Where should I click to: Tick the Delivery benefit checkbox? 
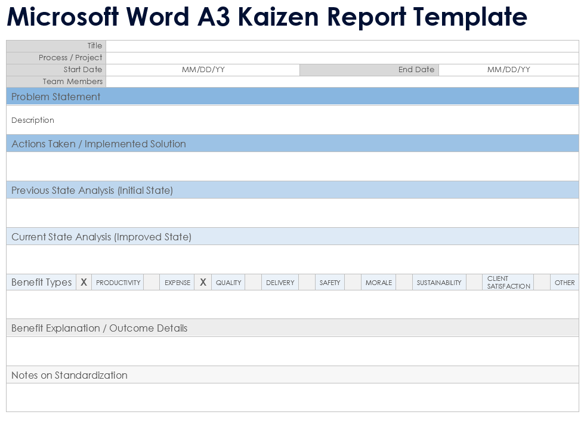pos(253,283)
